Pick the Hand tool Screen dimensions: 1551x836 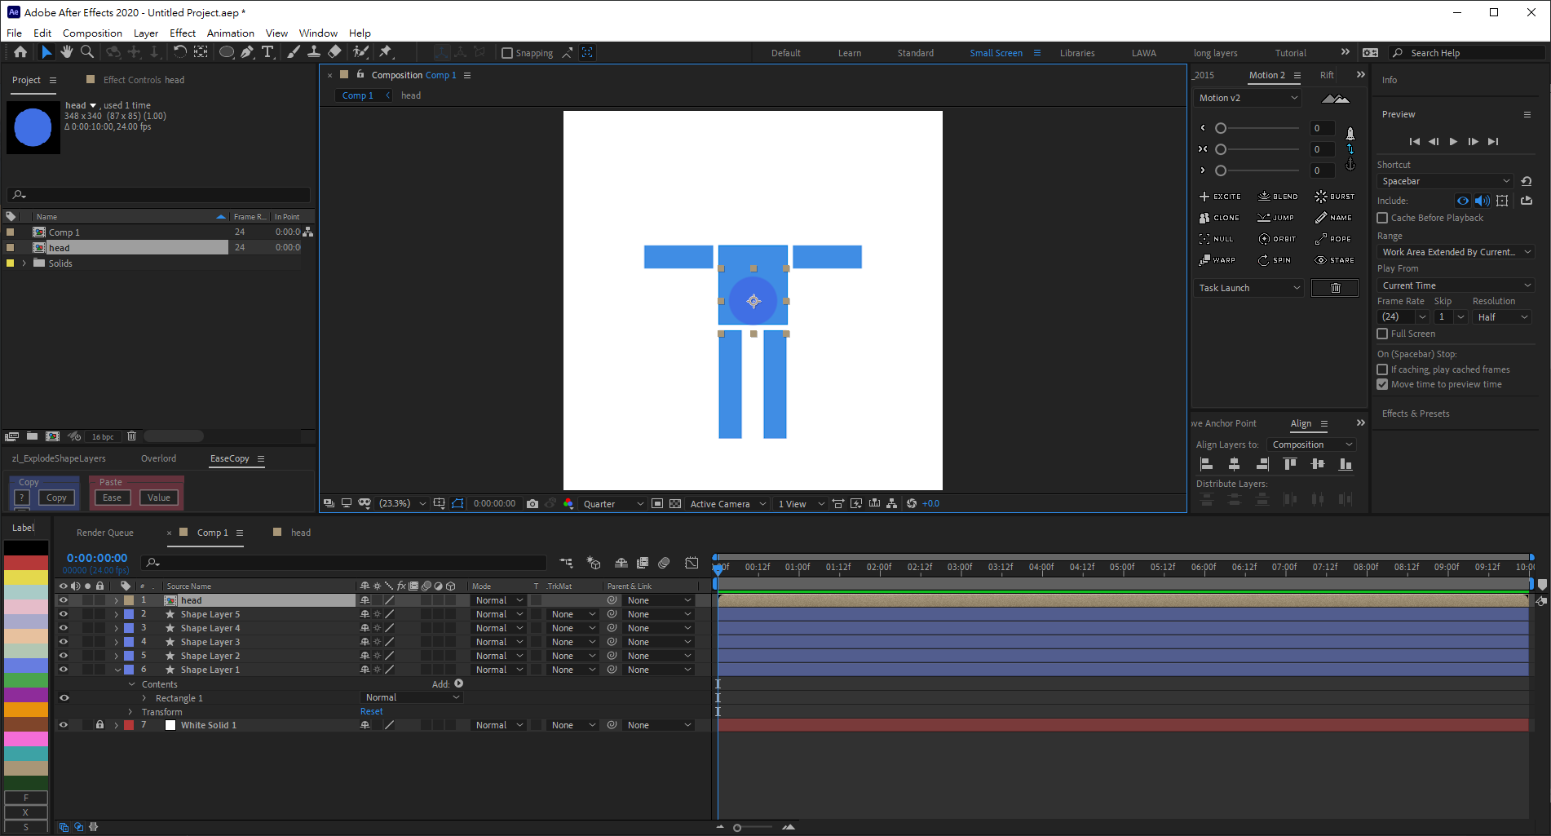tap(67, 52)
